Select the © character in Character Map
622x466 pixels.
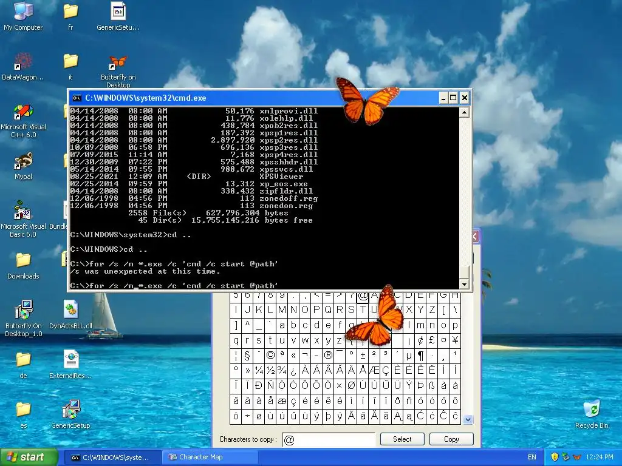tap(270, 355)
